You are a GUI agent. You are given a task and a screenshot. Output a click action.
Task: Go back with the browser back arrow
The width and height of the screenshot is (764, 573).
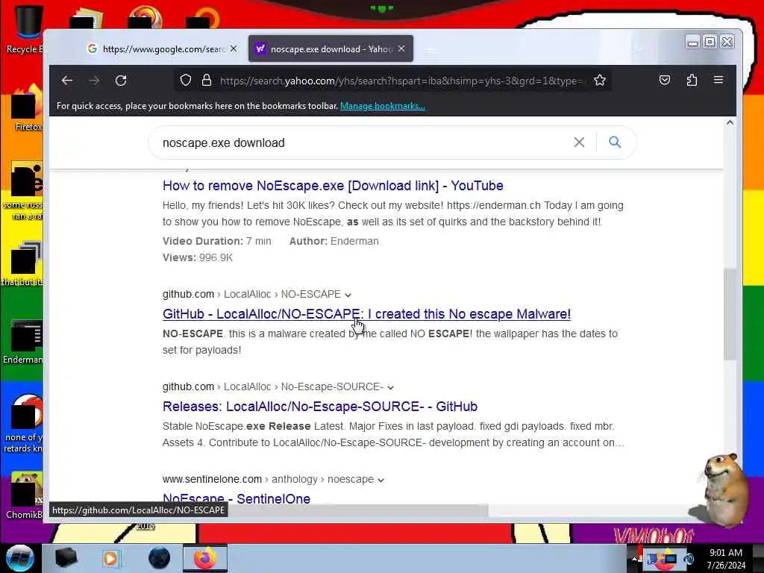tap(67, 81)
